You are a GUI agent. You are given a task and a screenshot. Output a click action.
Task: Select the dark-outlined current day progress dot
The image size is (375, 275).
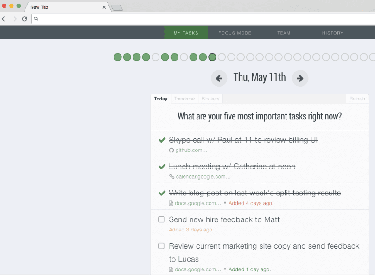click(x=212, y=57)
